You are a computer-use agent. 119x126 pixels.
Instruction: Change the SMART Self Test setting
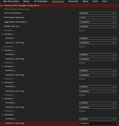[x=97, y=26]
